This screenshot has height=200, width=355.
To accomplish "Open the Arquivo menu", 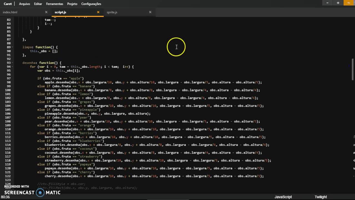I will tap(24, 4).
